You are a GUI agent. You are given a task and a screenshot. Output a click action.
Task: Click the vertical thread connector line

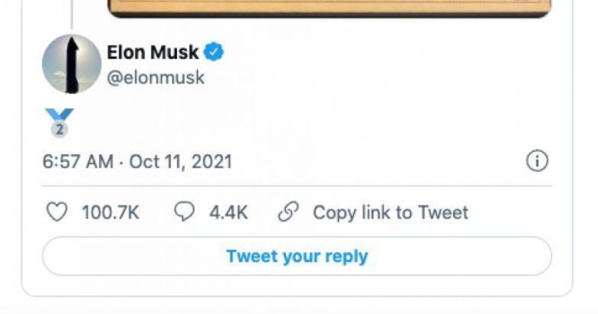71,15
